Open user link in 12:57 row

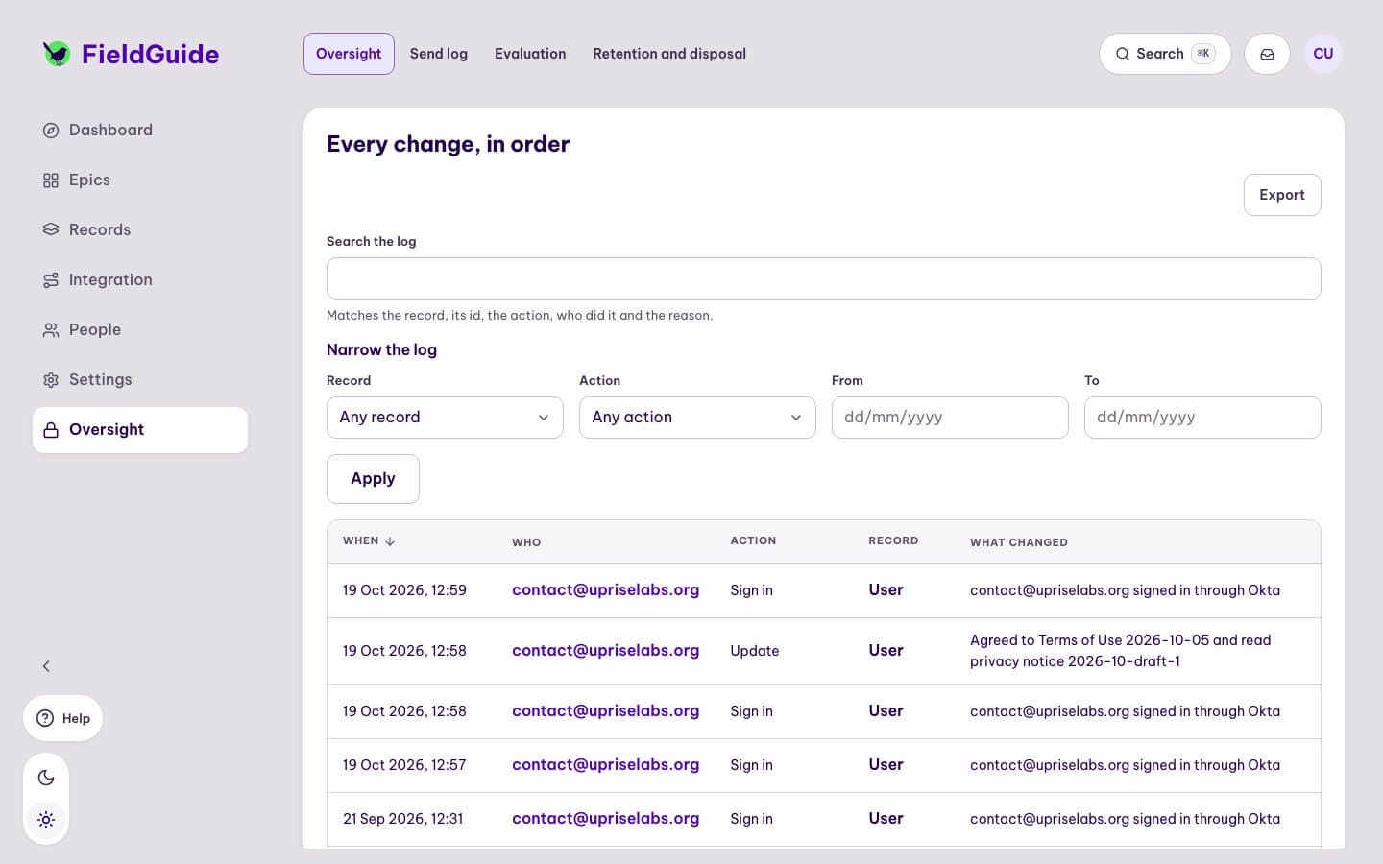tap(605, 765)
